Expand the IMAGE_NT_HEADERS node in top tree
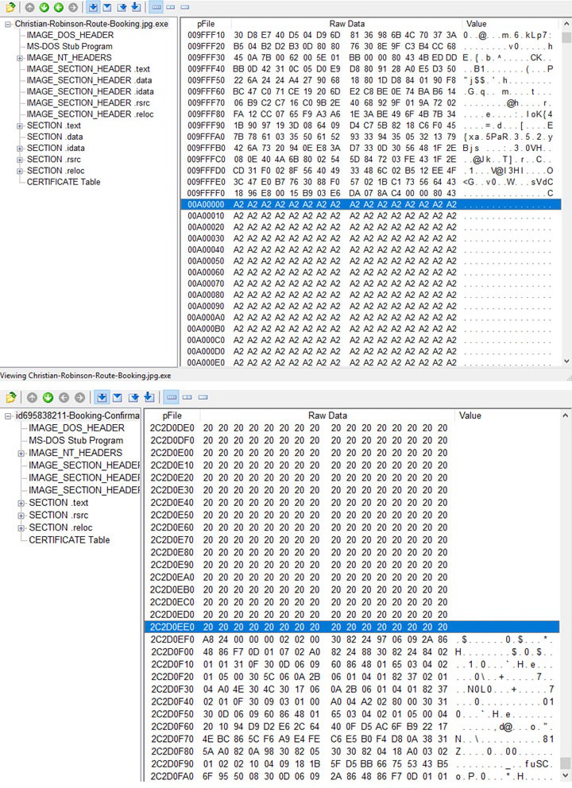 (20, 58)
